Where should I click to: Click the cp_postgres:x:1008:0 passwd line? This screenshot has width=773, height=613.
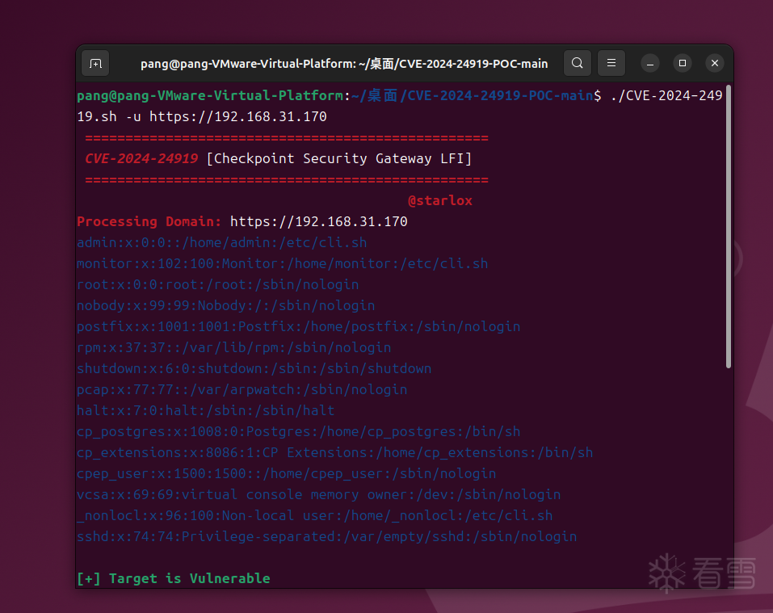click(x=299, y=431)
